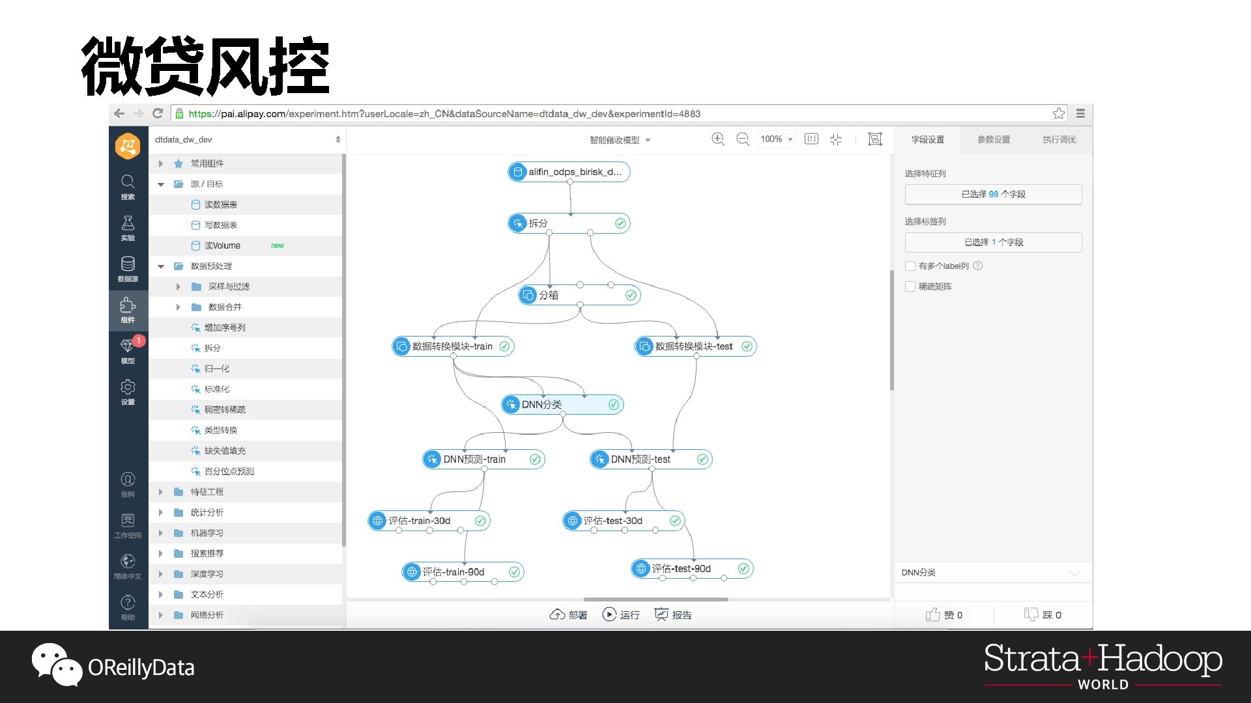Enable the 有多个label列 checkbox
This screenshot has height=703, width=1251.
(x=910, y=266)
